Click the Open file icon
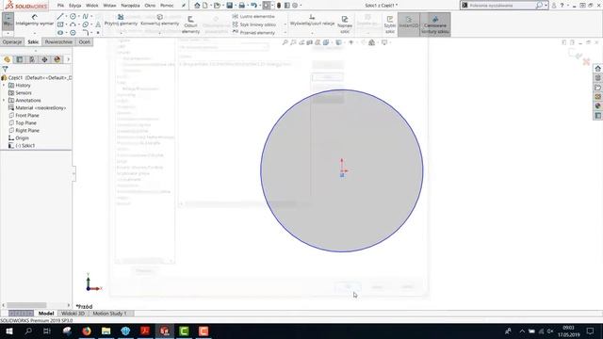 click(x=218, y=6)
